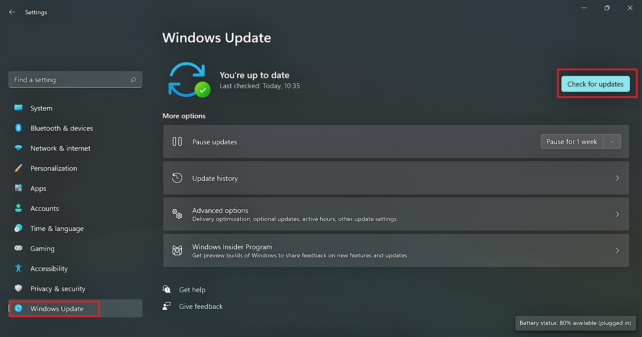Click the Accounts person icon
Viewport: 642px width, 337px height.
18,208
